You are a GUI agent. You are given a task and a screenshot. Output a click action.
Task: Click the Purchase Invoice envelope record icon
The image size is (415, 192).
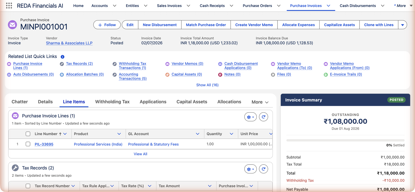click(x=12, y=25)
